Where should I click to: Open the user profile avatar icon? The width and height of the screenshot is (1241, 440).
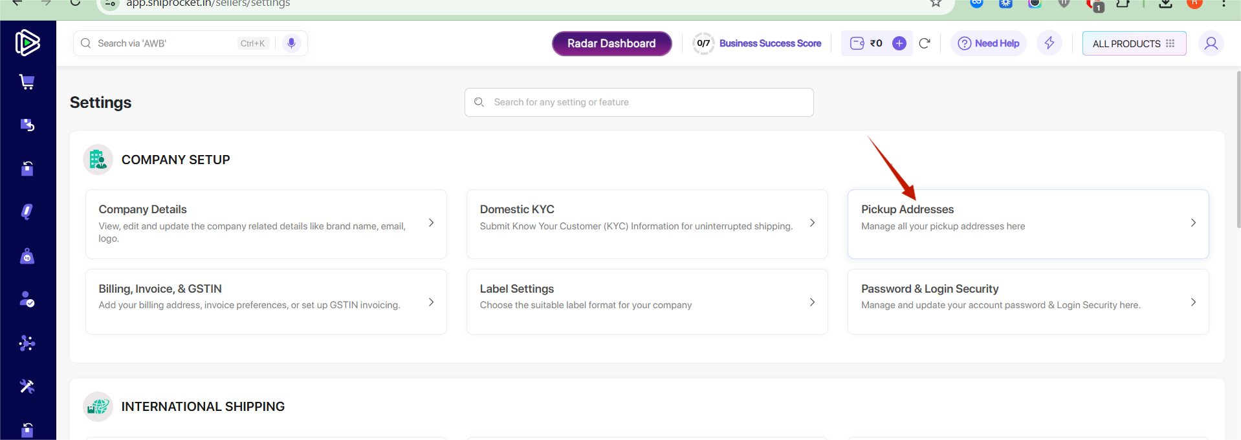tap(1211, 43)
